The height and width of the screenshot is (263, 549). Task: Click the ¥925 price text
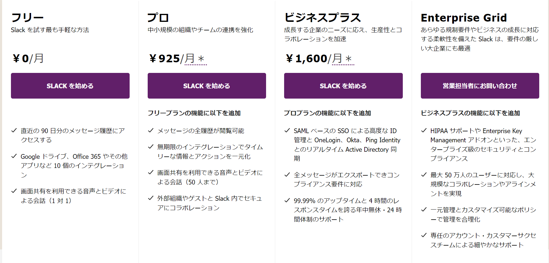165,58
